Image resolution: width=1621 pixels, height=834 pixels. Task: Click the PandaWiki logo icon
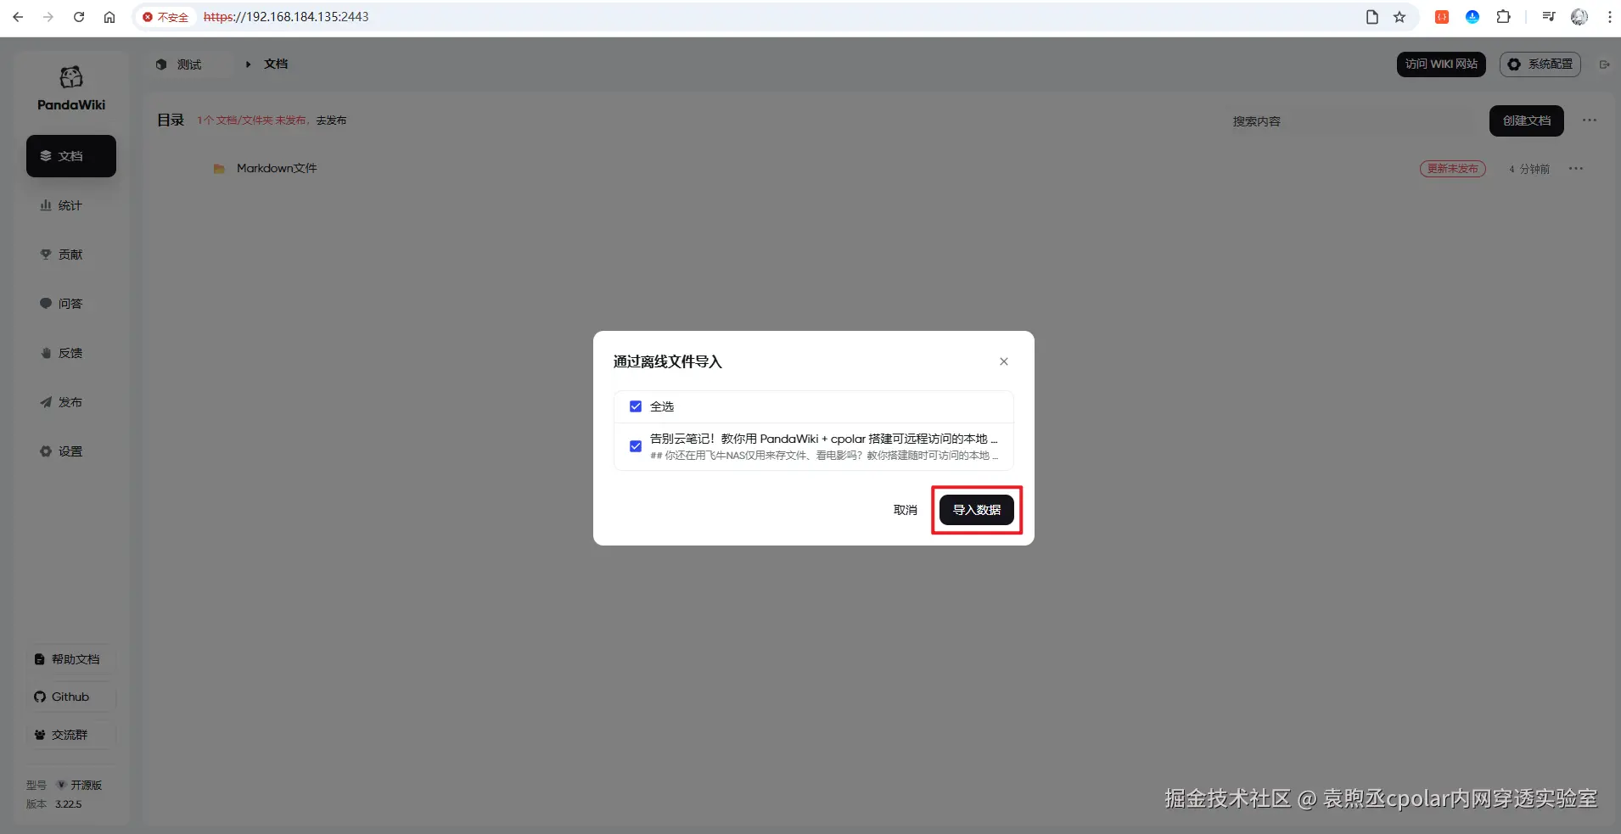(x=71, y=77)
